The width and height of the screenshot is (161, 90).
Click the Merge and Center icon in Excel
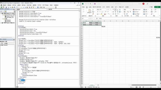point(120,12)
